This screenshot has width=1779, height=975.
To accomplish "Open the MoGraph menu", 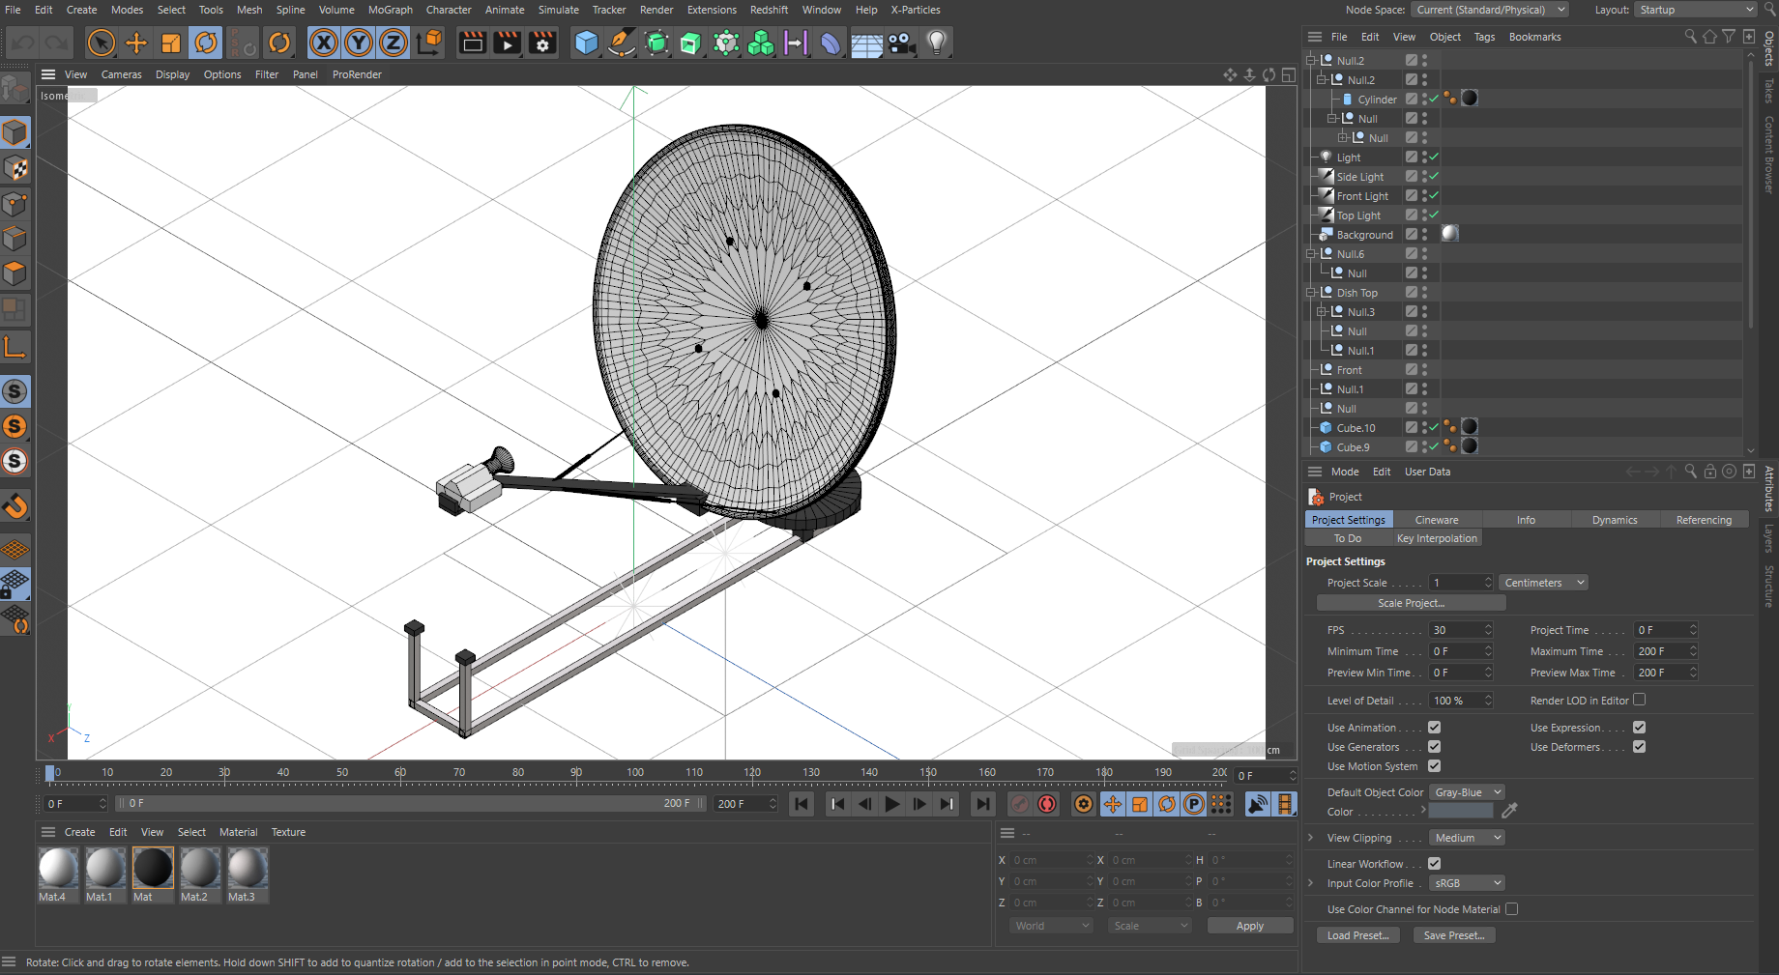I will (x=391, y=10).
